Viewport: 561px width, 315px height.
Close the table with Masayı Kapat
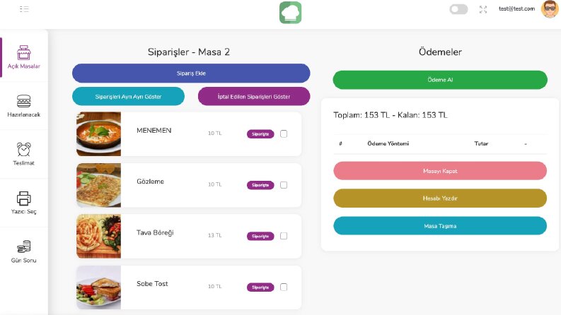(440, 171)
